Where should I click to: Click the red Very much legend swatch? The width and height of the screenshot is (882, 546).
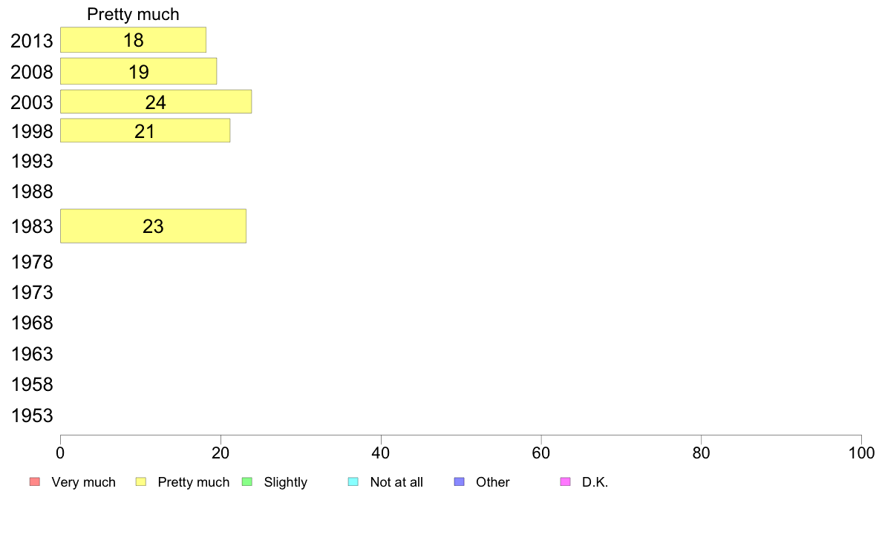coord(35,482)
